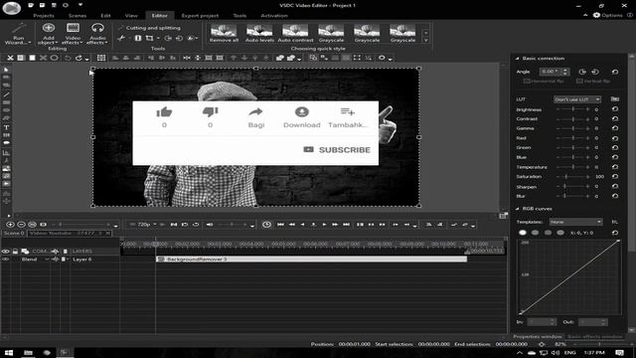Open the notification center icon

point(619,353)
